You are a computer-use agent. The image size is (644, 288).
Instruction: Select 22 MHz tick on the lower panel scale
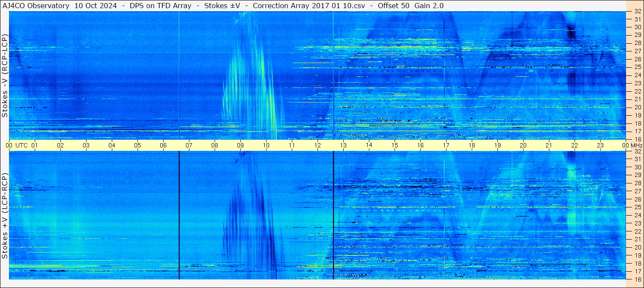tap(637, 231)
